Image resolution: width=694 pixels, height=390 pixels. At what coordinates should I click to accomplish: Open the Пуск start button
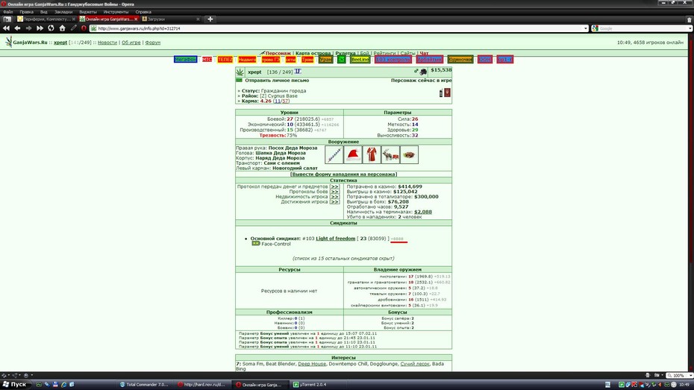tap(15, 384)
